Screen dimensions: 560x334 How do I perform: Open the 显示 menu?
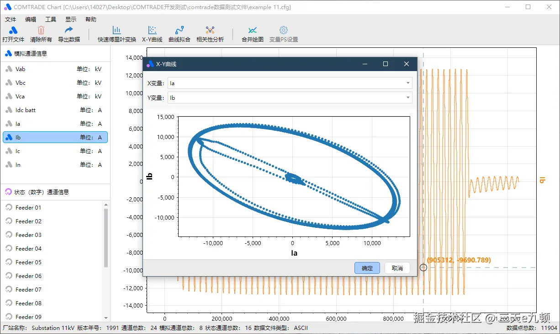click(x=71, y=20)
